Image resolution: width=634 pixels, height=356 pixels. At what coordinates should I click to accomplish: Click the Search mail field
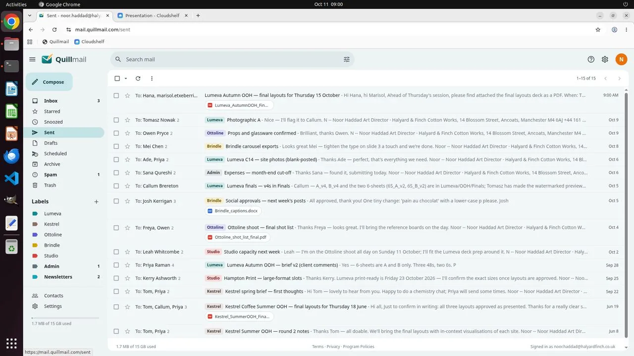pyautogui.click(x=232, y=59)
